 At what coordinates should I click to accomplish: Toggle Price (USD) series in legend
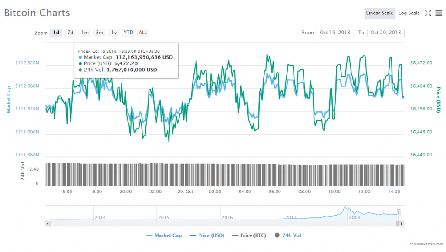pyautogui.click(x=207, y=235)
